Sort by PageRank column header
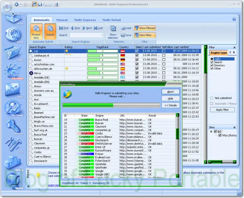The height and width of the screenshot is (198, 244). click(x=102, y=47)
